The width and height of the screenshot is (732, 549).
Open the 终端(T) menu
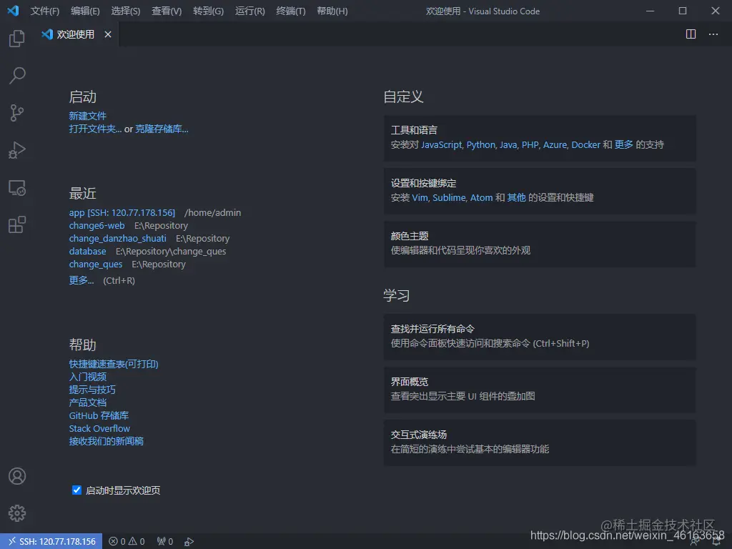click(291, 11)
